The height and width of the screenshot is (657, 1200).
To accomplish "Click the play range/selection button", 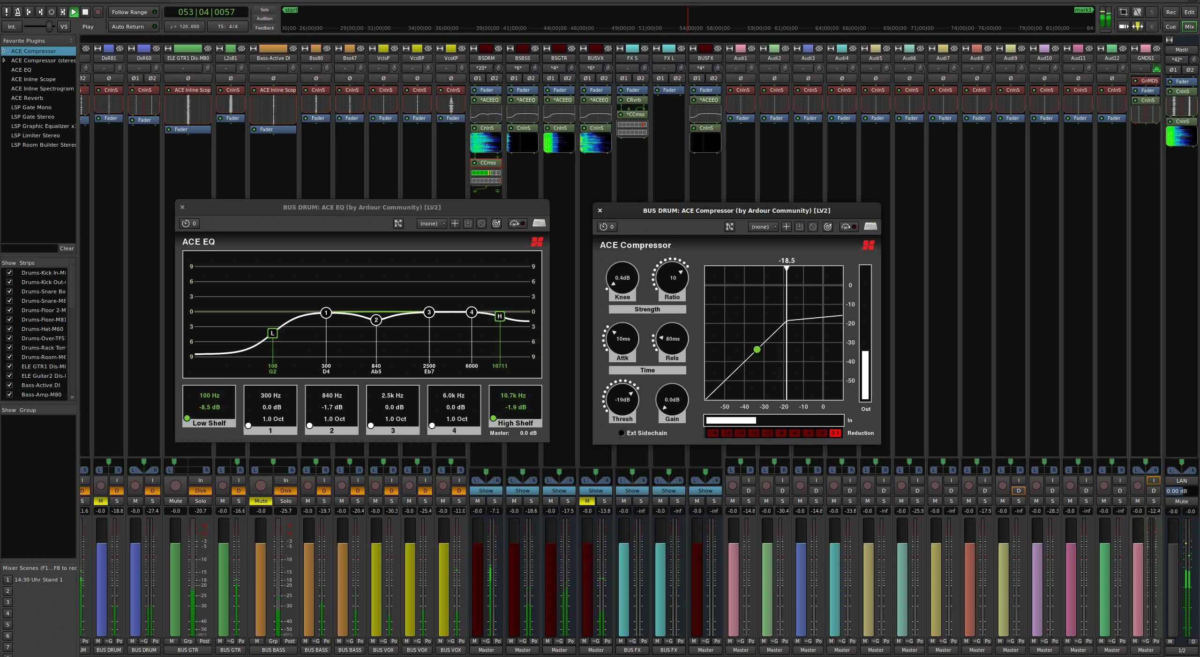I will 62,12.
